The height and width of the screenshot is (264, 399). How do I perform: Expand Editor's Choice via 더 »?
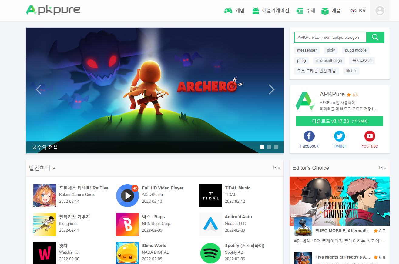[383, 168]
